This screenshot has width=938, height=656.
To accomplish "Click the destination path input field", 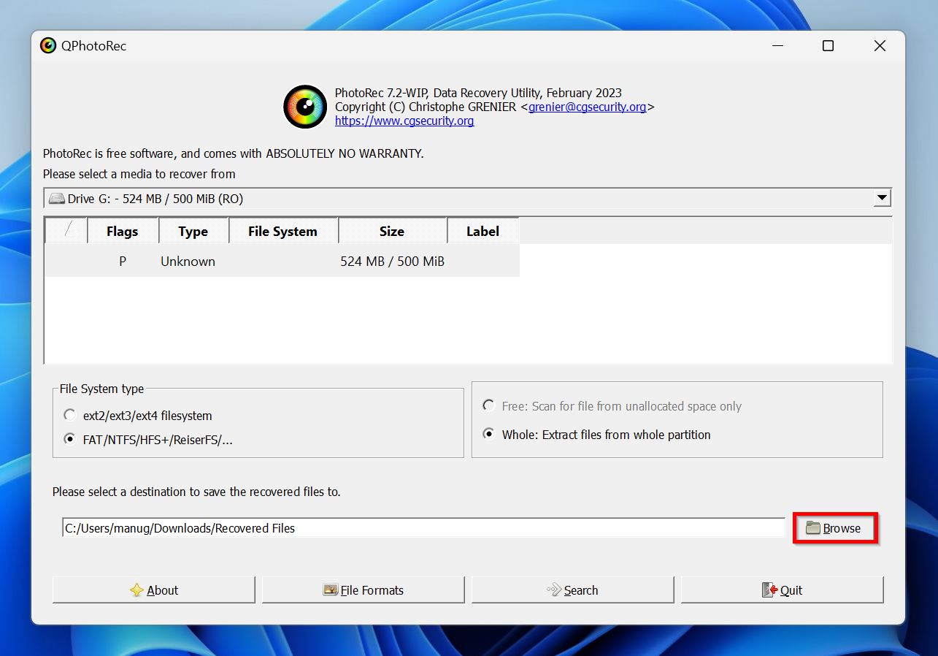I will [x=423, y=527].
